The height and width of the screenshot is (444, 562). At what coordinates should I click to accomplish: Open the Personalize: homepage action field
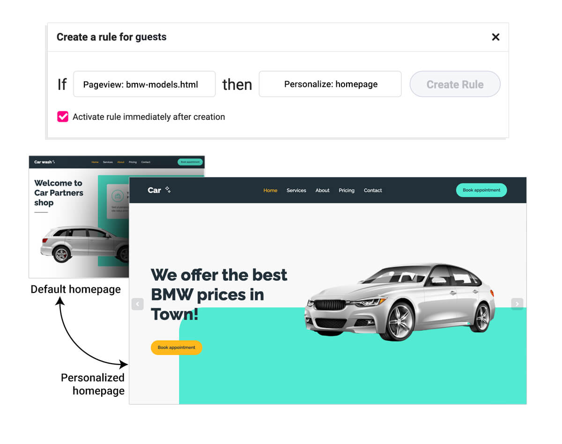click(x=330, y=84)
